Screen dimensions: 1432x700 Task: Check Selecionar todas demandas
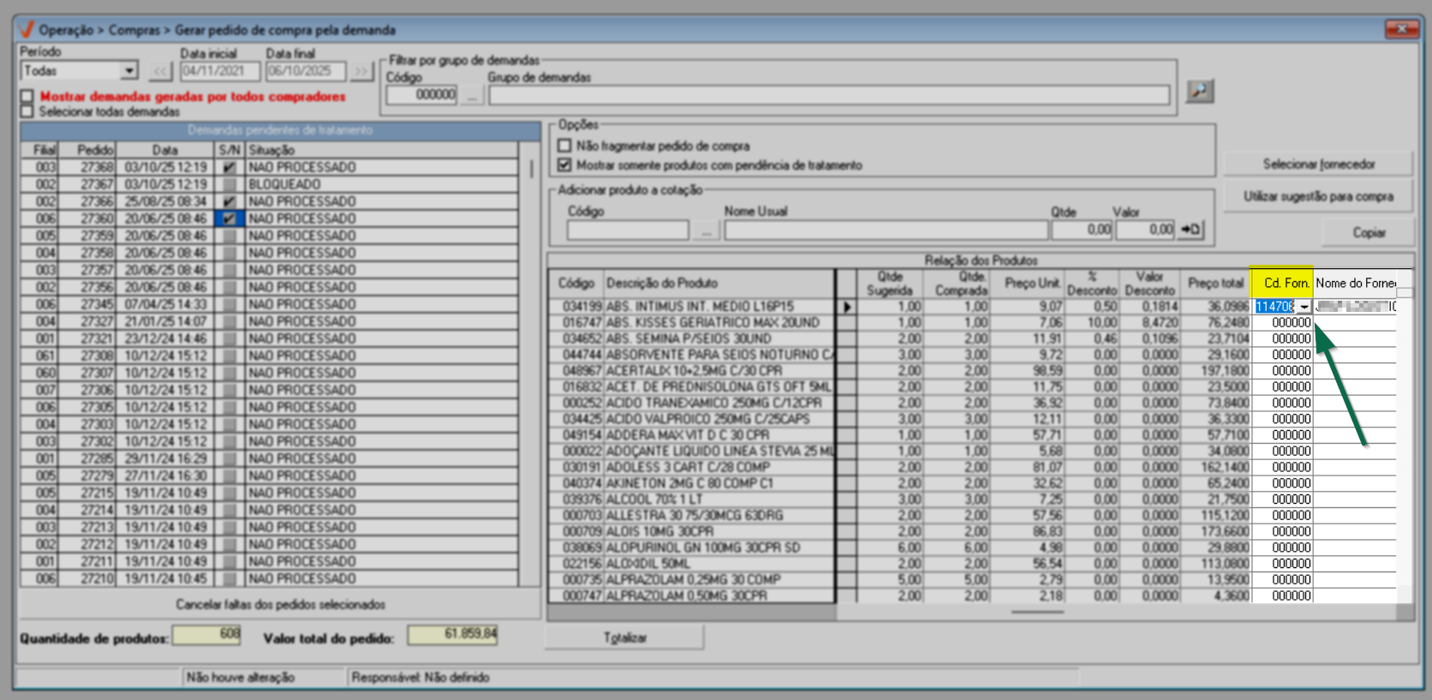tap(28, 111)
